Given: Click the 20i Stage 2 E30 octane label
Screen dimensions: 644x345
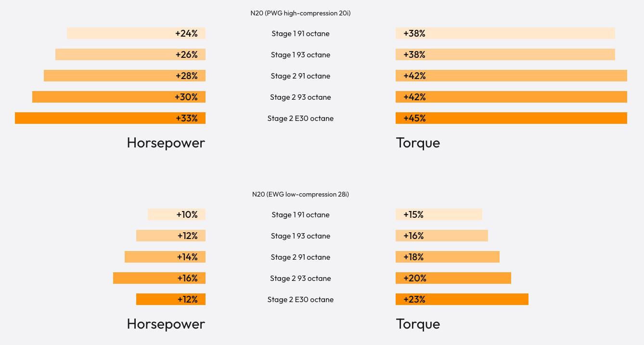Looking at the screenshot, I should point(300,118).
